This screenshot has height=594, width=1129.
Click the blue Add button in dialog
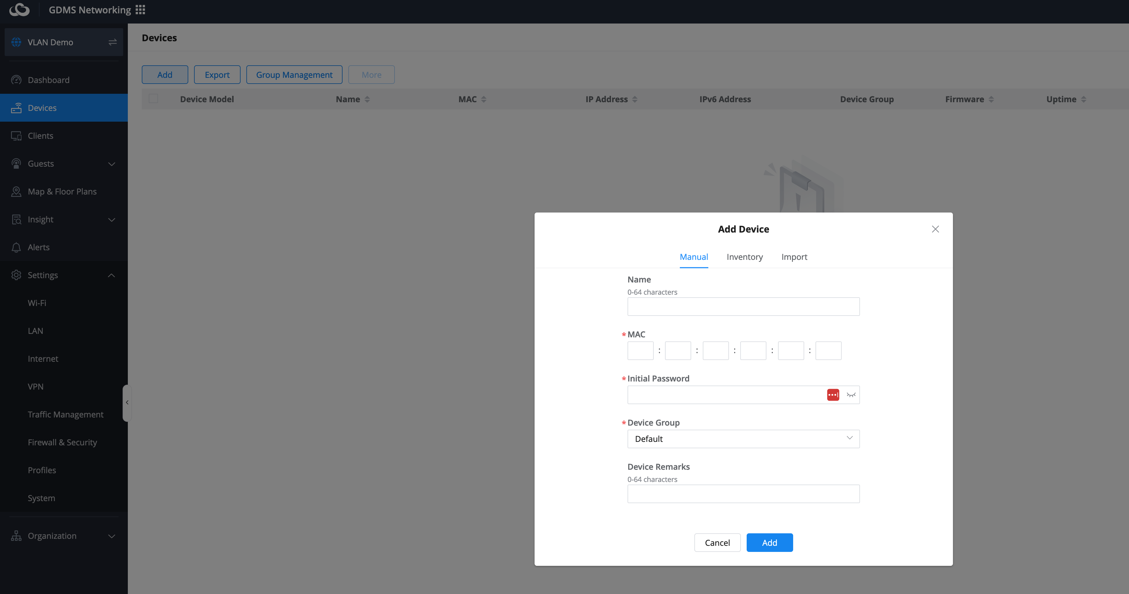coord(769,542)
